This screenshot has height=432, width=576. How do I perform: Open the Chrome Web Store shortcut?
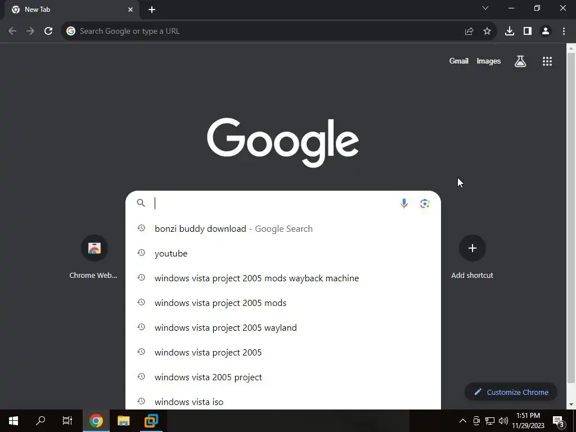point(94,257)
